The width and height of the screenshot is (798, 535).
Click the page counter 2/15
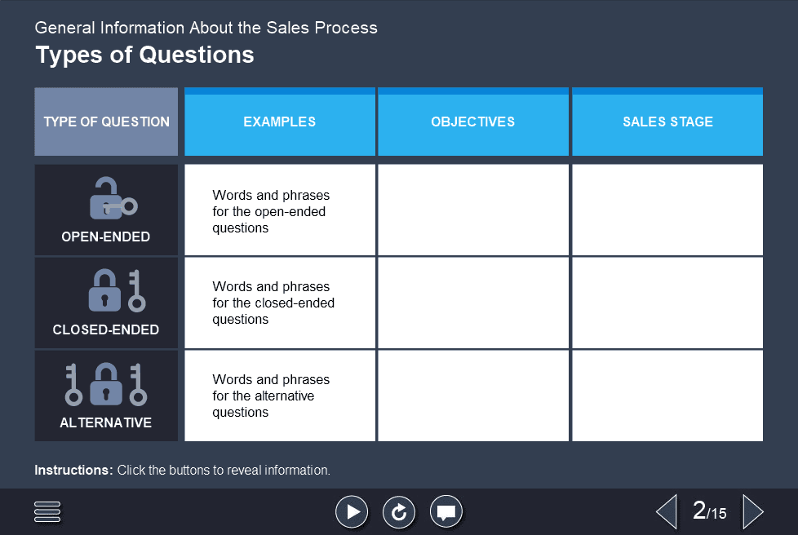click(x=708, y=511)
